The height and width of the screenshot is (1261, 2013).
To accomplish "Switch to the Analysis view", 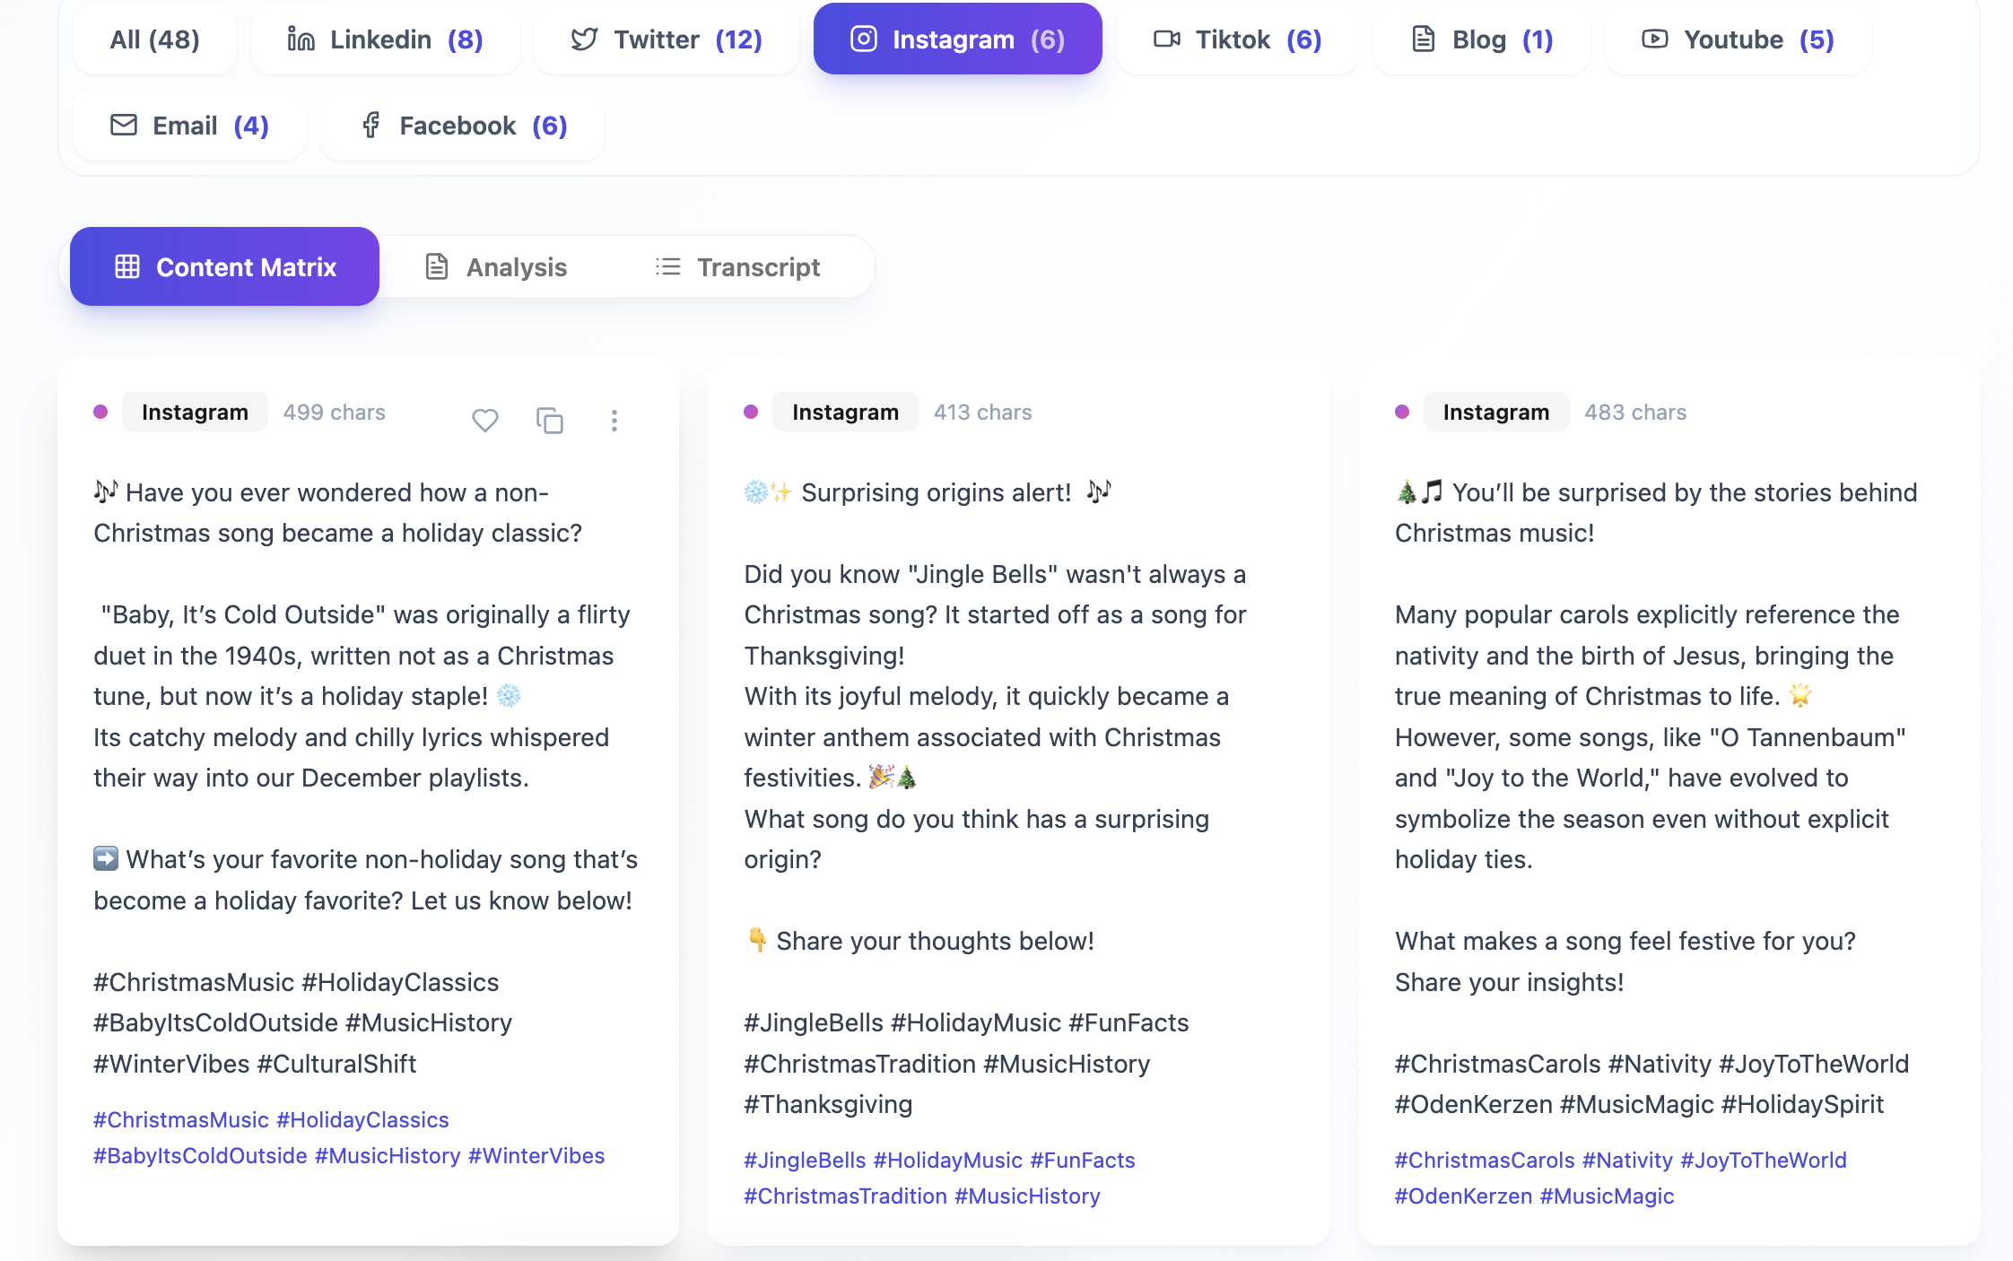I will pyautogui.click(x=495, y=266).
